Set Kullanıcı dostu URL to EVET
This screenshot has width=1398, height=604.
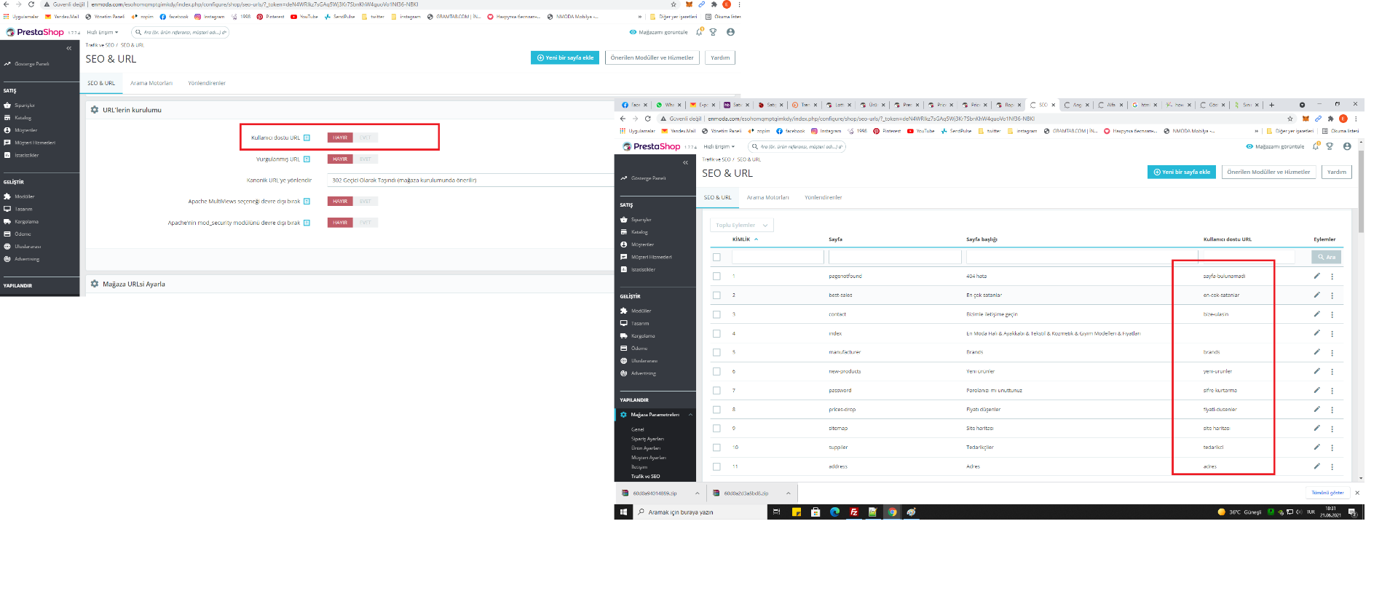[x=366, y=138]
